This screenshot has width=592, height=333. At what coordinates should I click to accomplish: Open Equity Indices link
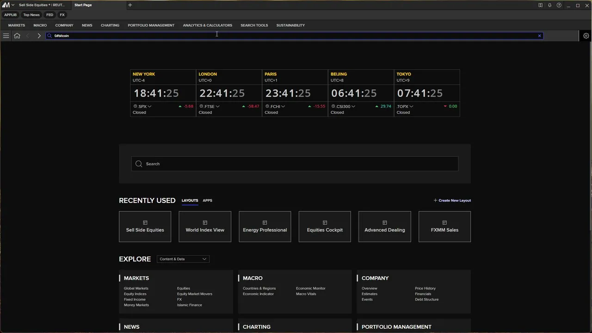135,294
